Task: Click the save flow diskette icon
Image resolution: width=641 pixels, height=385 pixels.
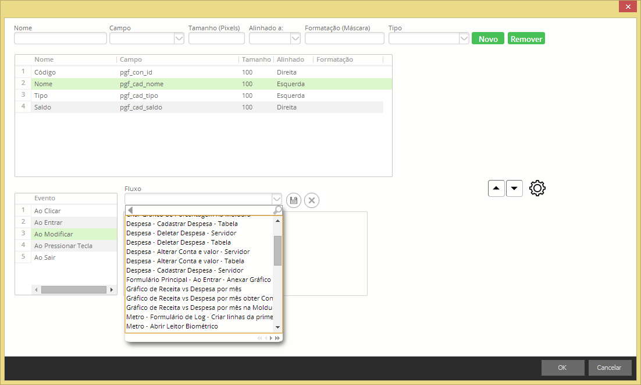Action: click(x=294, y=201)
